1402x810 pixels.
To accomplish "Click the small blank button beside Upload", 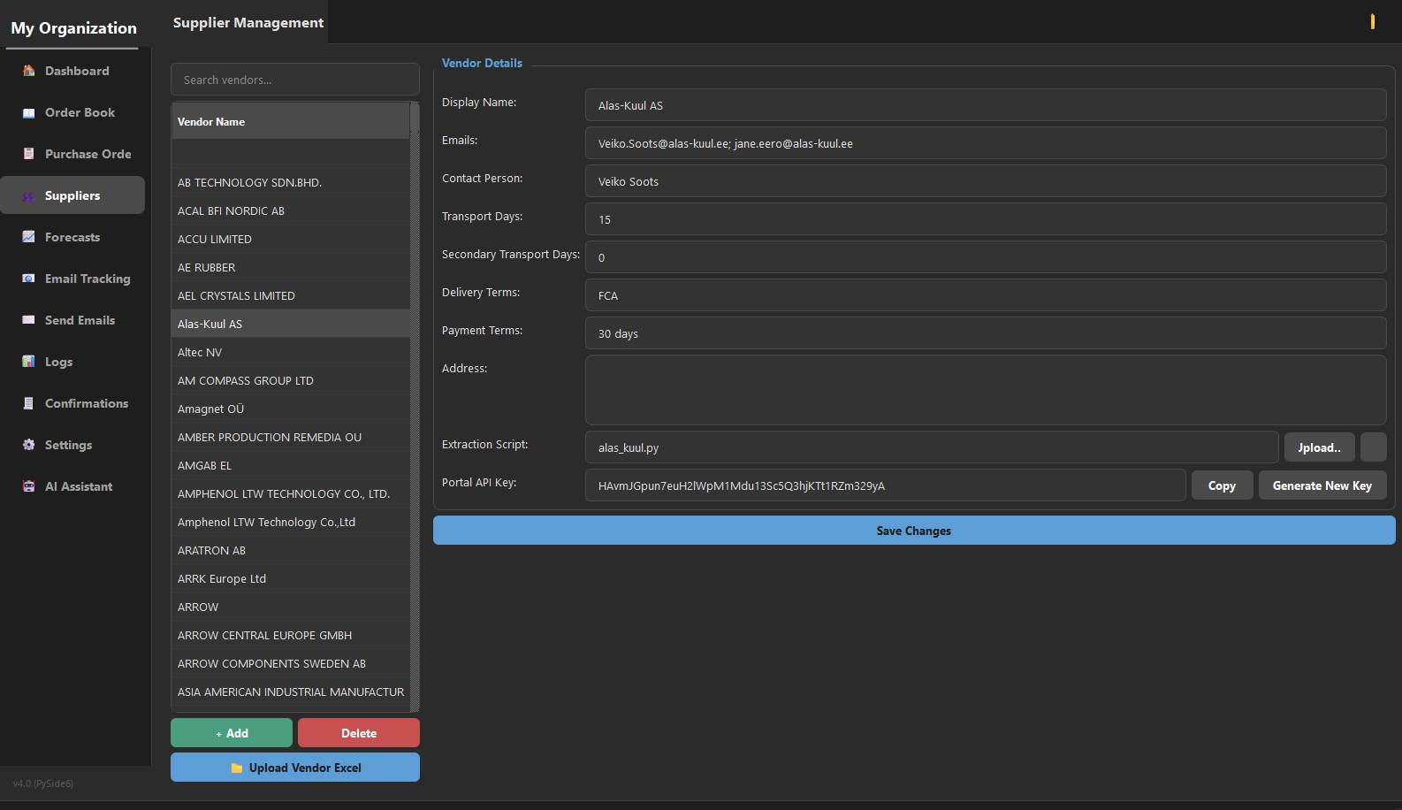I will [x=1374, y=447].
